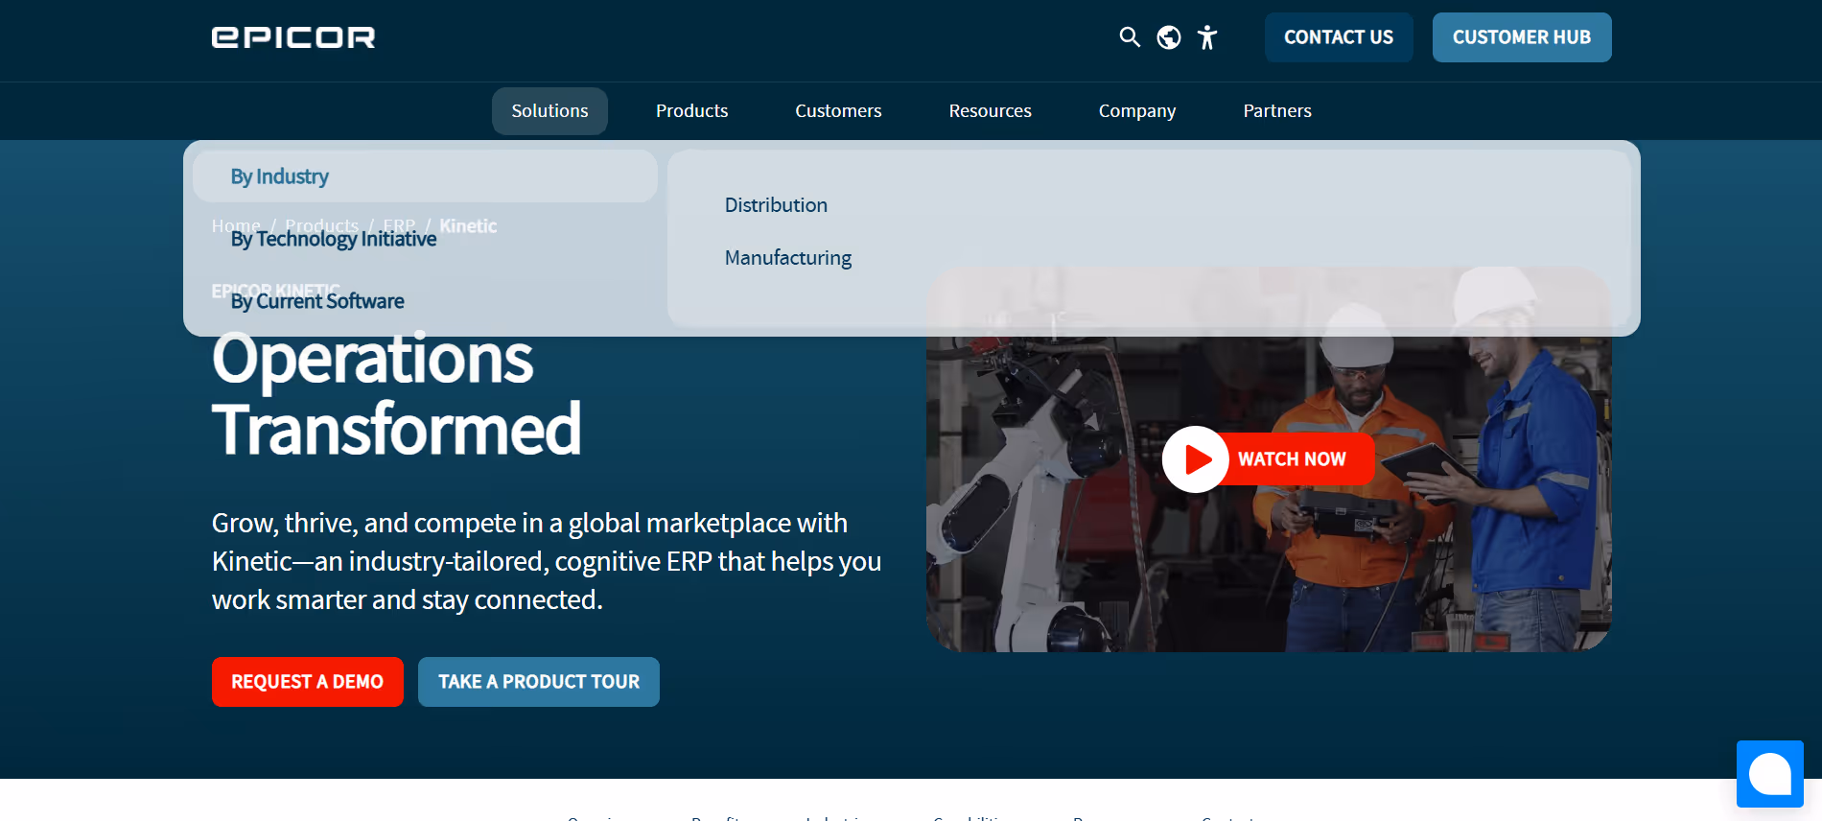
Task: Open the Customers menu
Action: 838,111
